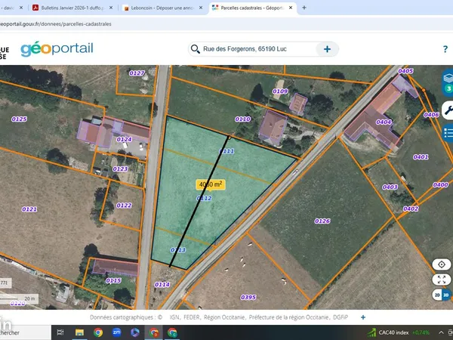This screenshot has height=340, width=453.
Task: Switch to Leboncoin Déposer une annonce tab
Action: click(162, 8)
